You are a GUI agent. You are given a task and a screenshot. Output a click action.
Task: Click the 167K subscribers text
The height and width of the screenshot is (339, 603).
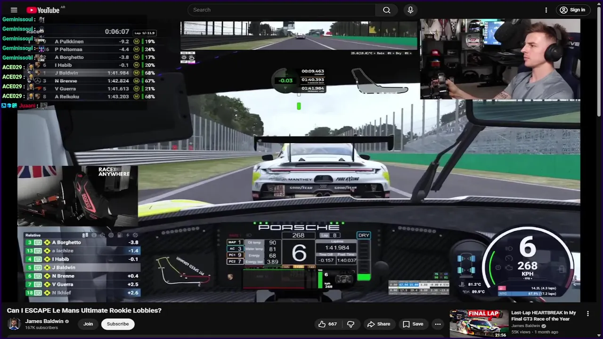tap(41, 328)
